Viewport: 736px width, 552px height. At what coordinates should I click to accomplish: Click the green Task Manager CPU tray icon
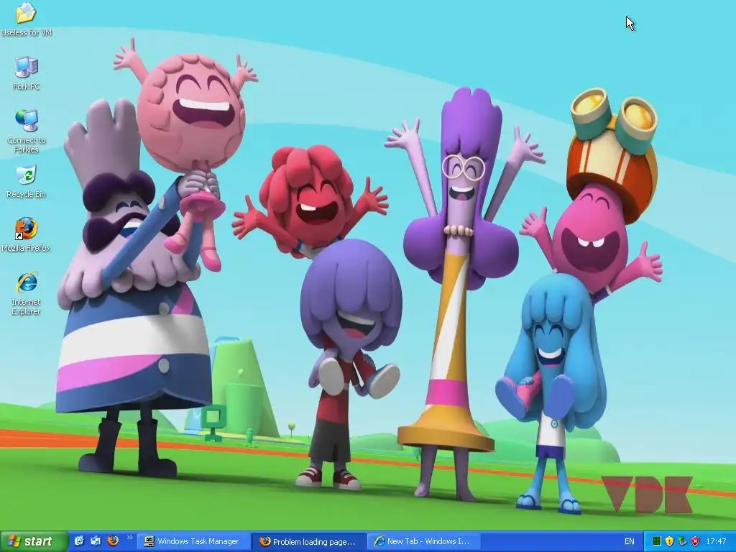[x=657, y=542]
